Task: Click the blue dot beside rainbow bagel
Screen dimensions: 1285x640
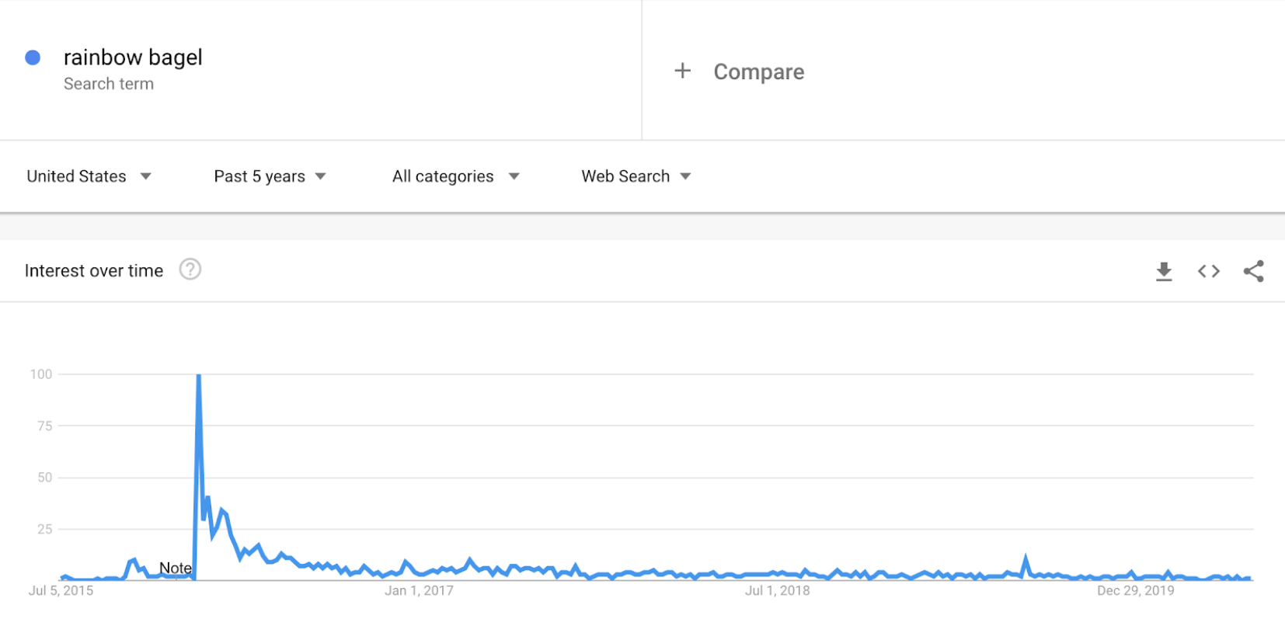Action: [33, 57]
